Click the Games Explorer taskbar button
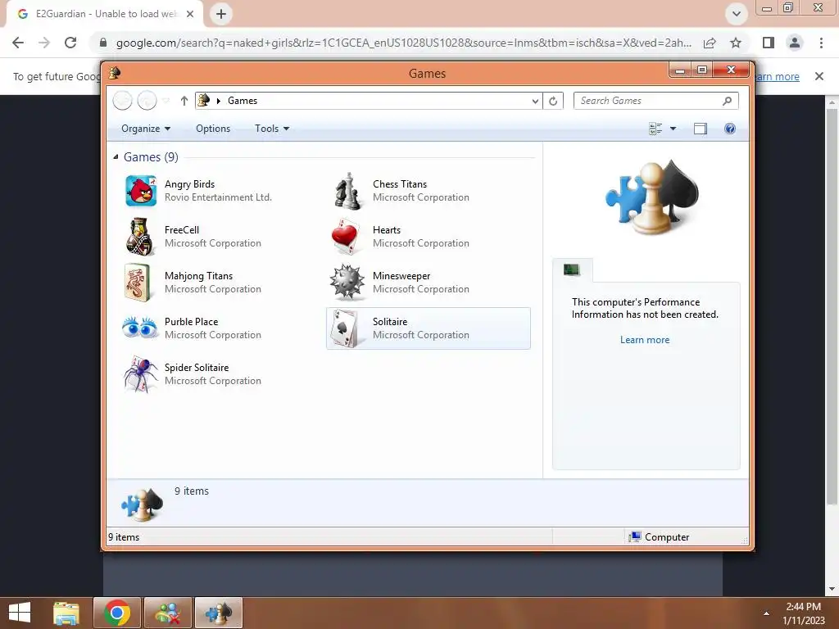Screen dimensions: 839x629 [218, 613]
